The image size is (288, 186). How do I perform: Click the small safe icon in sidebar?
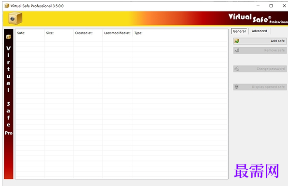click(9, 37)
